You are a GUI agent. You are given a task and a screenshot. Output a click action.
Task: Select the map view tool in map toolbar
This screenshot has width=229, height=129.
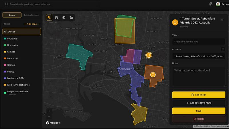(71, 17)
